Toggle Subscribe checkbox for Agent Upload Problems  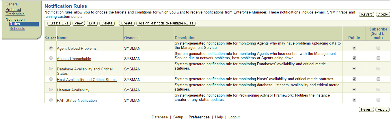point(378,48)
